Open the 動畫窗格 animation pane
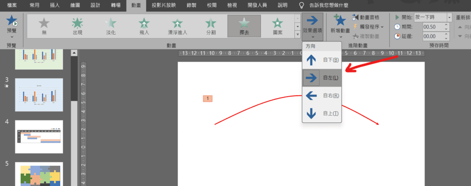 [x=366, y=17]
